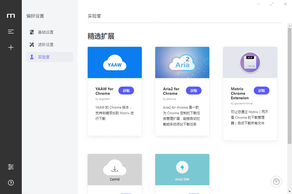292x194 pixels.
Task: Click the Motrix logo icon
Action: coord(11,16)
